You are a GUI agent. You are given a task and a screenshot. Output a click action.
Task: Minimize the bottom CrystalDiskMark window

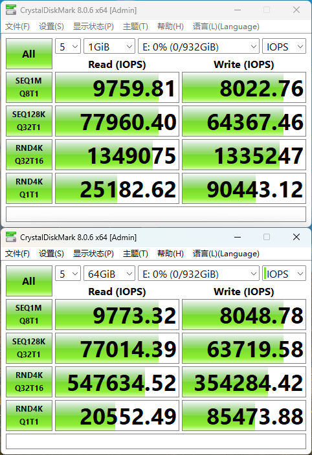pos(238,238)
